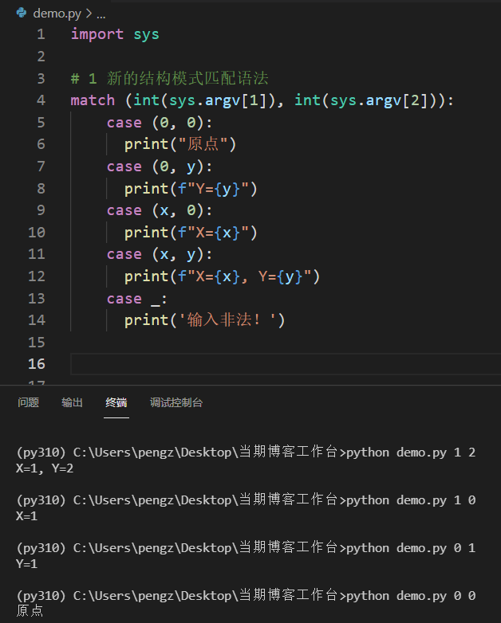Switch to the 问题 panel tab
This screenshot has width=501, height=623.
[28, 402]
